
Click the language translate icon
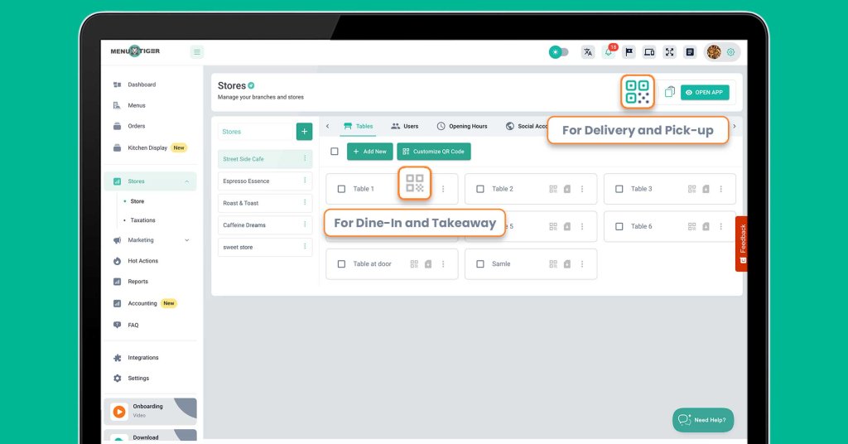point(588,52)
